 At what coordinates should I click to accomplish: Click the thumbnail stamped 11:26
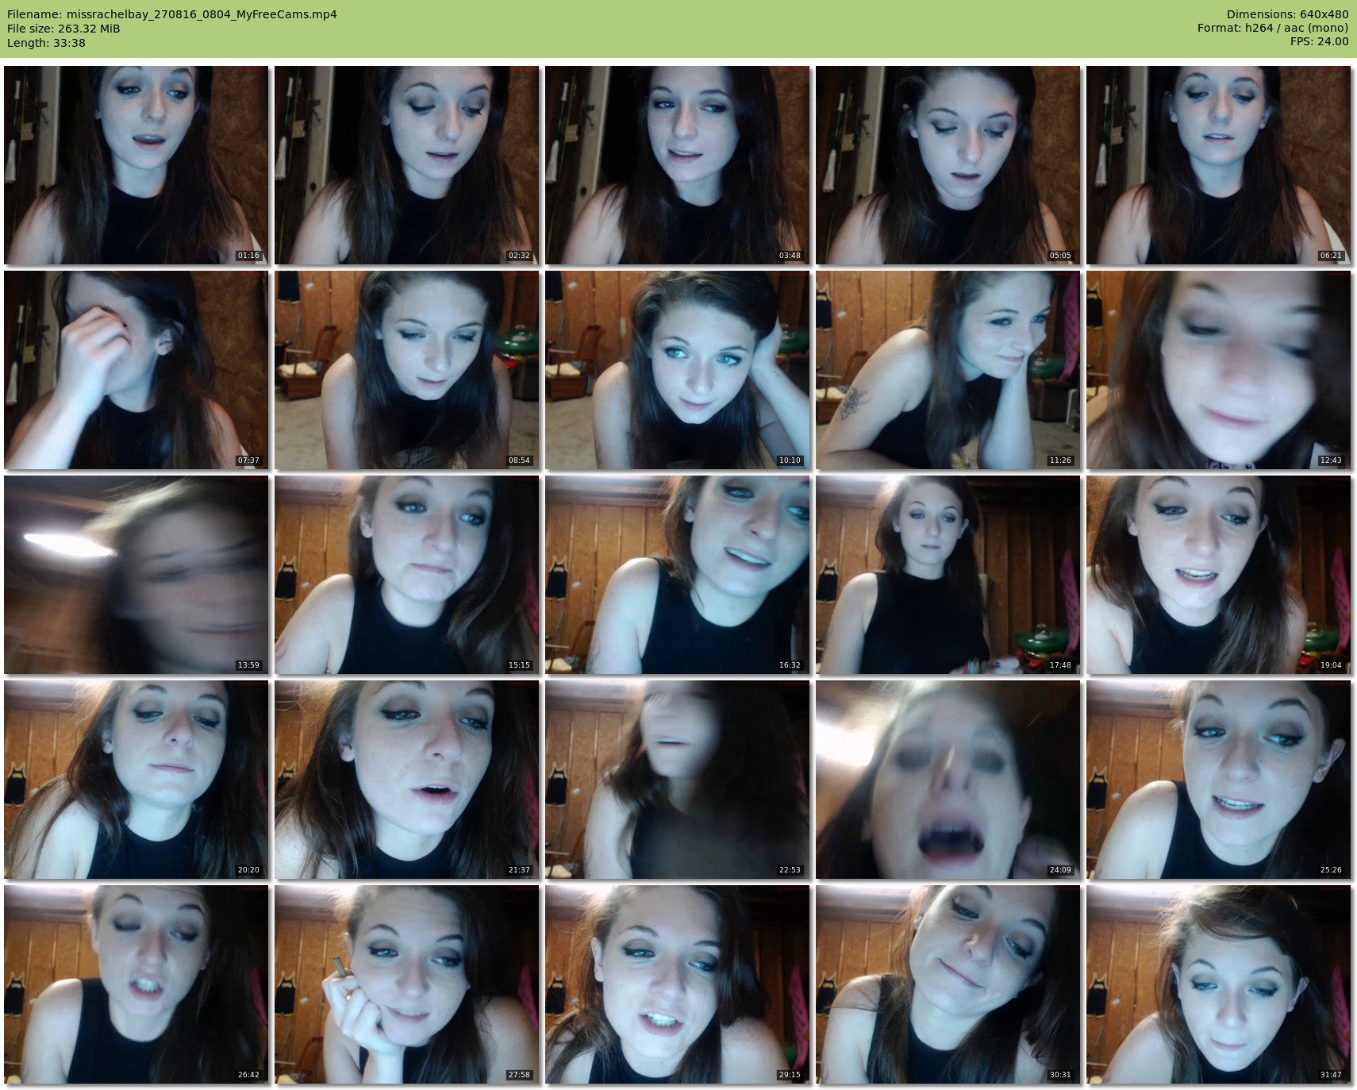(948, 370)
